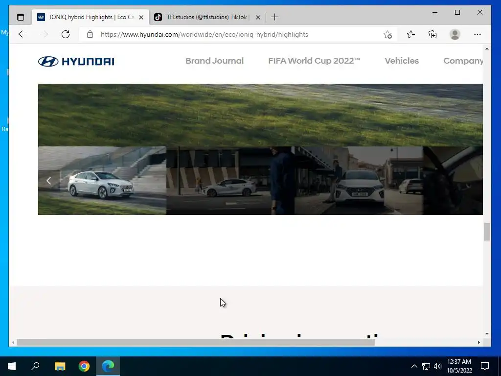The height and width of the screenshot is (376, 501).
Task: Select the night street IONIQ thumbnail
Action: (x=230, y=181)
